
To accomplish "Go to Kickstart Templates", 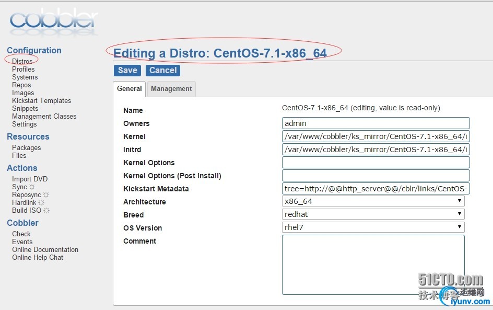I will [42, 100].
